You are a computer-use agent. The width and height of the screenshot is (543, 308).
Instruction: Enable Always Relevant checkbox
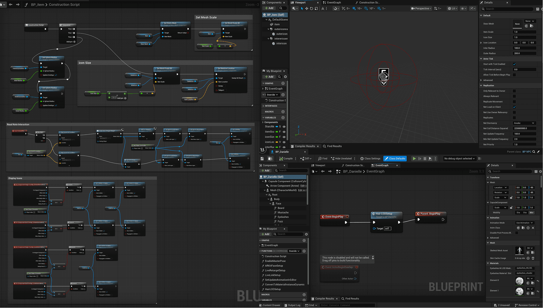(514, 96)
